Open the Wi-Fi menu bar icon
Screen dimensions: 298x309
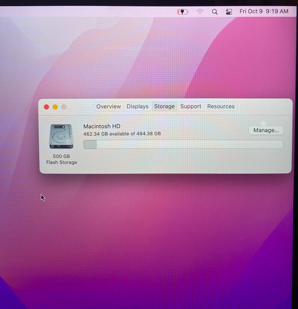(x=200, y=11)
